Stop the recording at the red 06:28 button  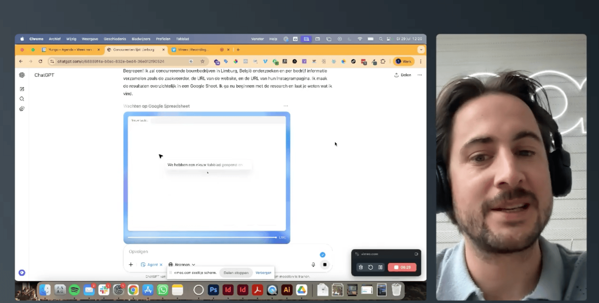point(402,267)
